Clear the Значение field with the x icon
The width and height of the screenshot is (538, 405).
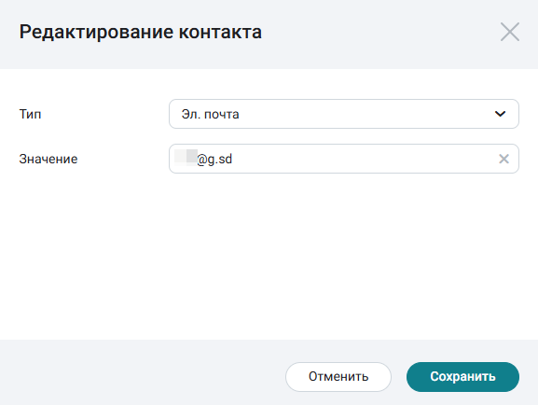coord(504,159)
